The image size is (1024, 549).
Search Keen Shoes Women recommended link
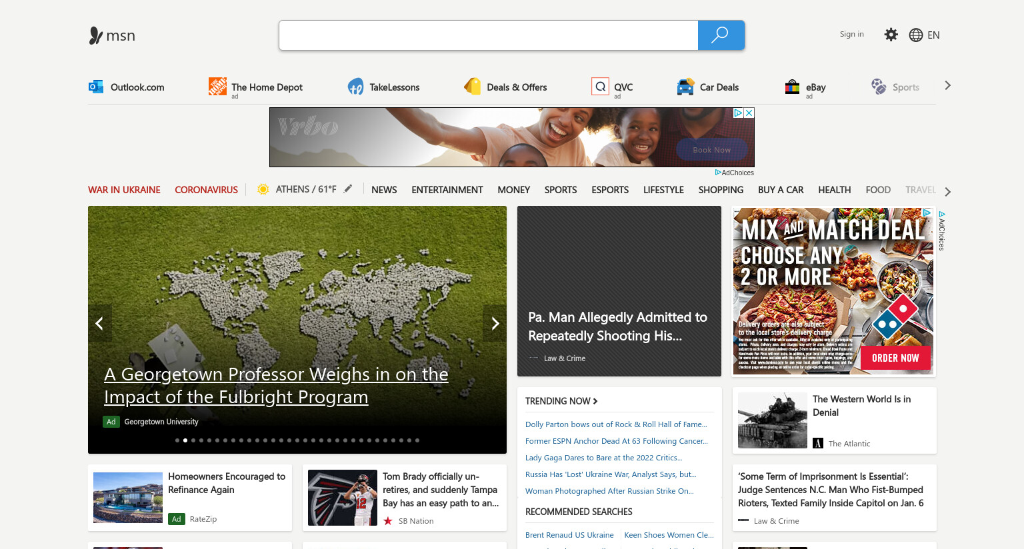tap(669, 535)
